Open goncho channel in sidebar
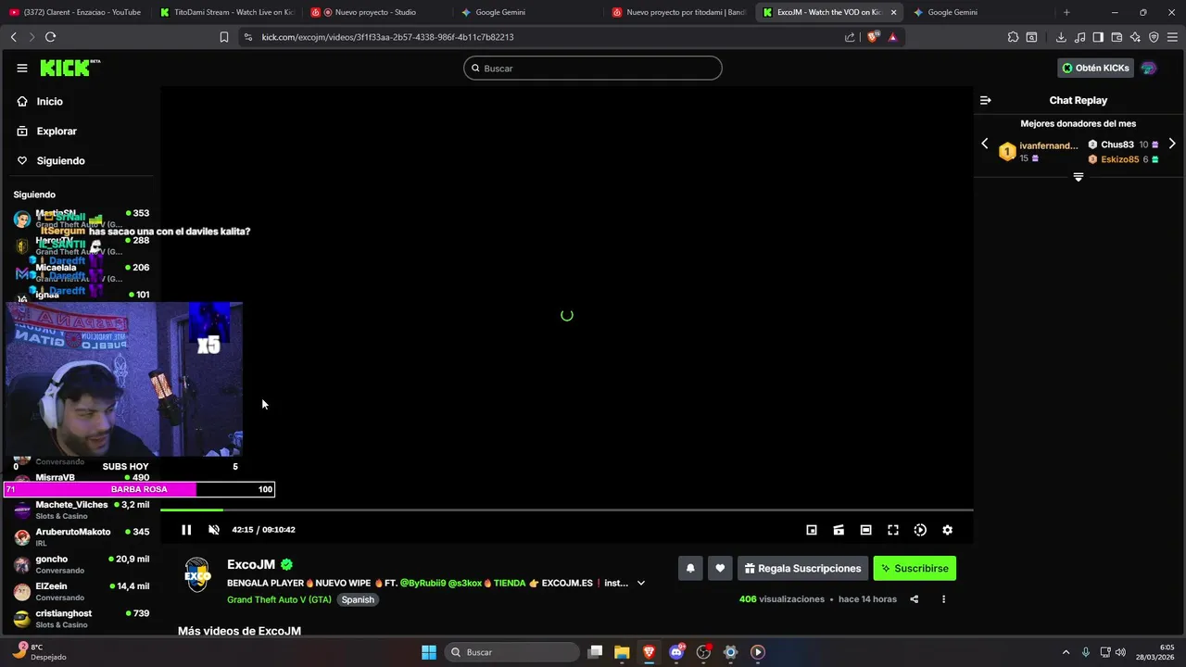The width and height of the screenshot is (1186, 667). [x=82, y=564]
